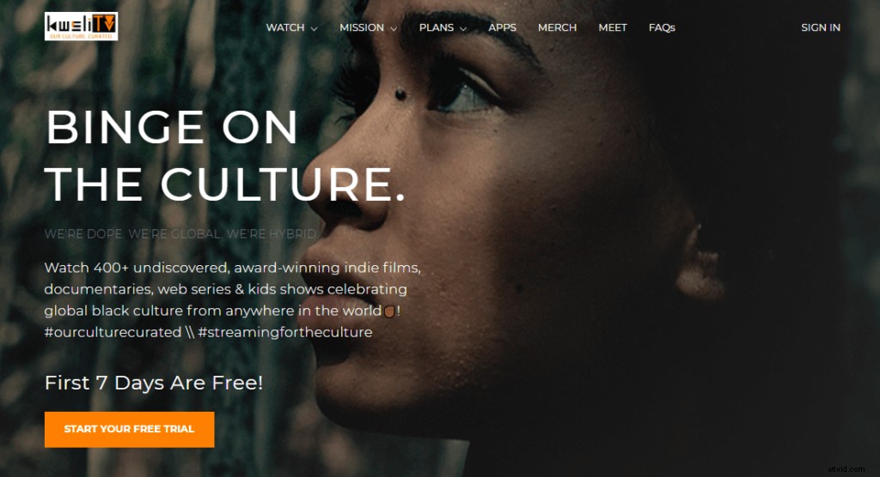Click the First 7 Days Are Free text
This screenshot has width=880, height=477.
[x=154, y=383]
